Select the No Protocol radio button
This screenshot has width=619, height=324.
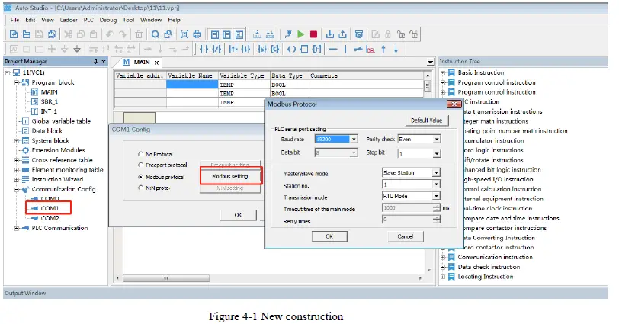click(x=140, y=154)
